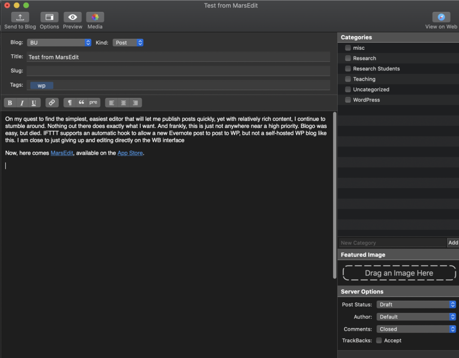Check the Uncategorized category

coord(348,89)
